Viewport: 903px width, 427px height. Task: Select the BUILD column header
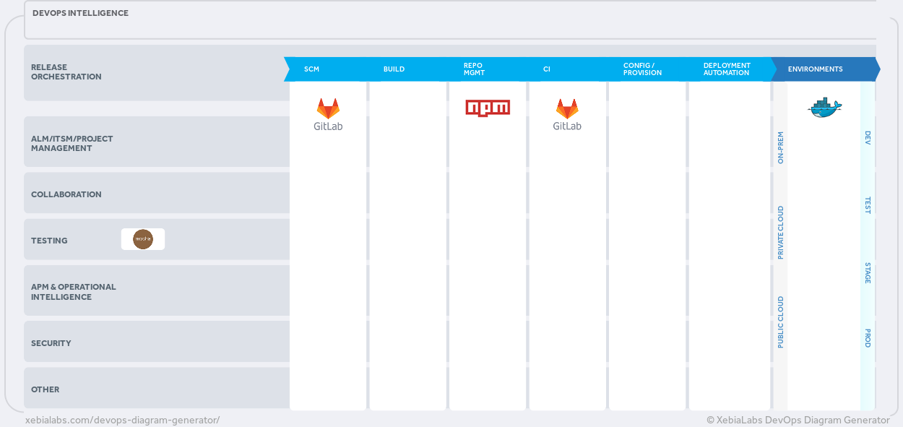click(394, 69)
